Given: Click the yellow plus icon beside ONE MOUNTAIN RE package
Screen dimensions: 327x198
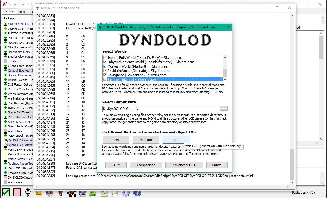Looking at the screenshot, I should pos(5,29).
